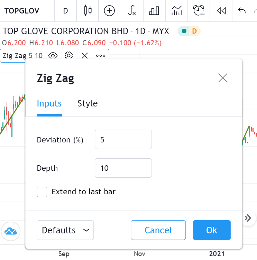
Task: Click the Deviation (%) input field
Action: [x=123, y=139]
